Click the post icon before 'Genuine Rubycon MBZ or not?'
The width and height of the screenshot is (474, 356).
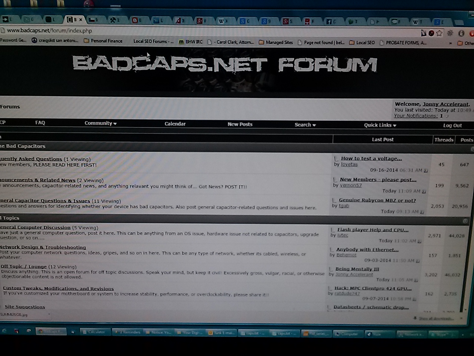click(334, 200)
